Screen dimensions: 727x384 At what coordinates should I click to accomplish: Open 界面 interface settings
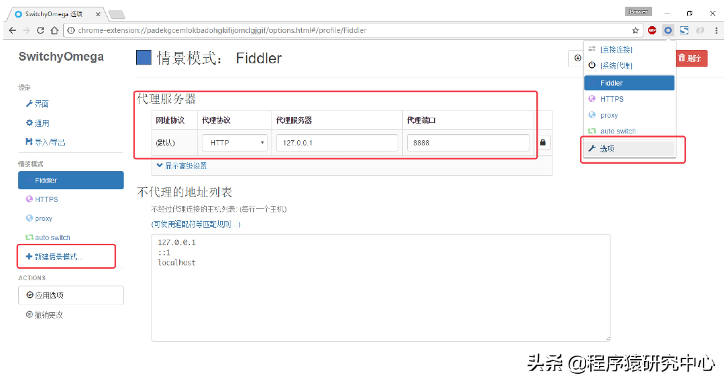coord(37,104)
